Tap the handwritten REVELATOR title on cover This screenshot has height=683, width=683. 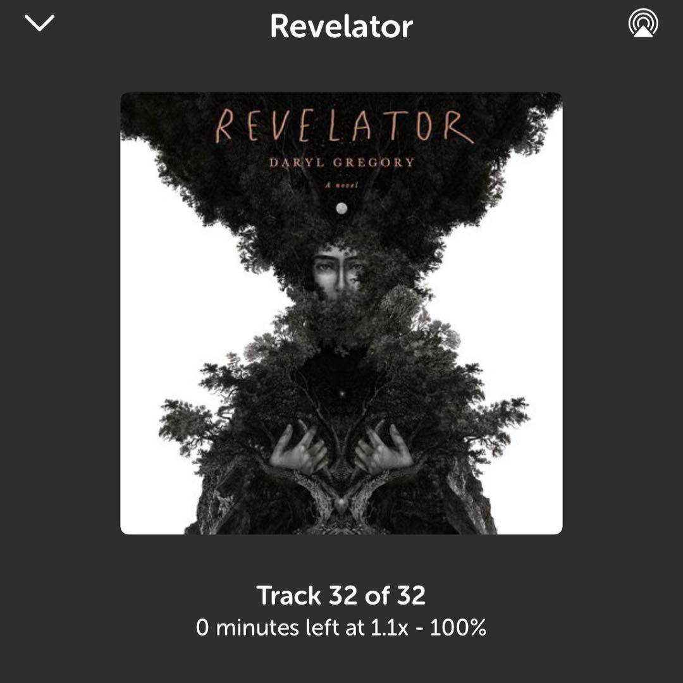(x=344, y=126)
